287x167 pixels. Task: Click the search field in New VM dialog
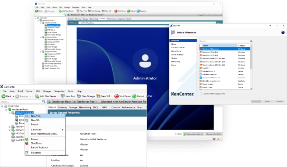coord(225,41)
